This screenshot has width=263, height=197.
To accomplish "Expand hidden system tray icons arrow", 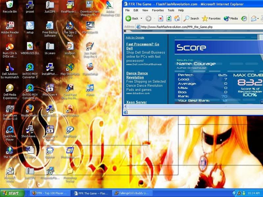I will (x=234, y=193).
